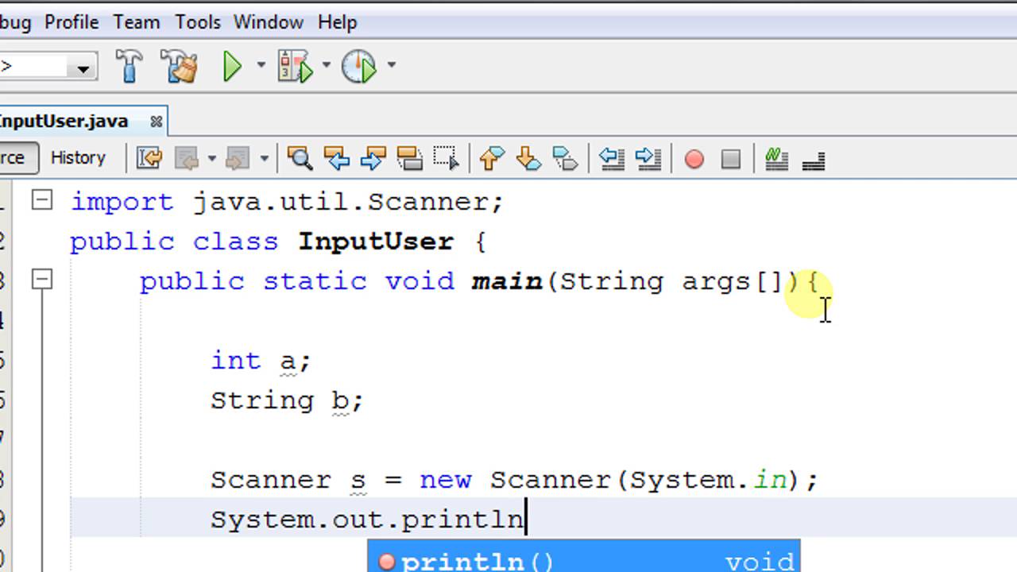Click 'import java.util.Scanner;' line
Image resolution: width=1017 pixels, height=572 pixels.
287,202
